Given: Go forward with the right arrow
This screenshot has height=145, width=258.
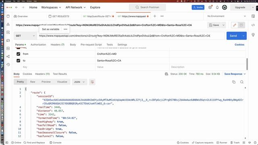Looking at the screenshot, I should [x=23, y=7].
